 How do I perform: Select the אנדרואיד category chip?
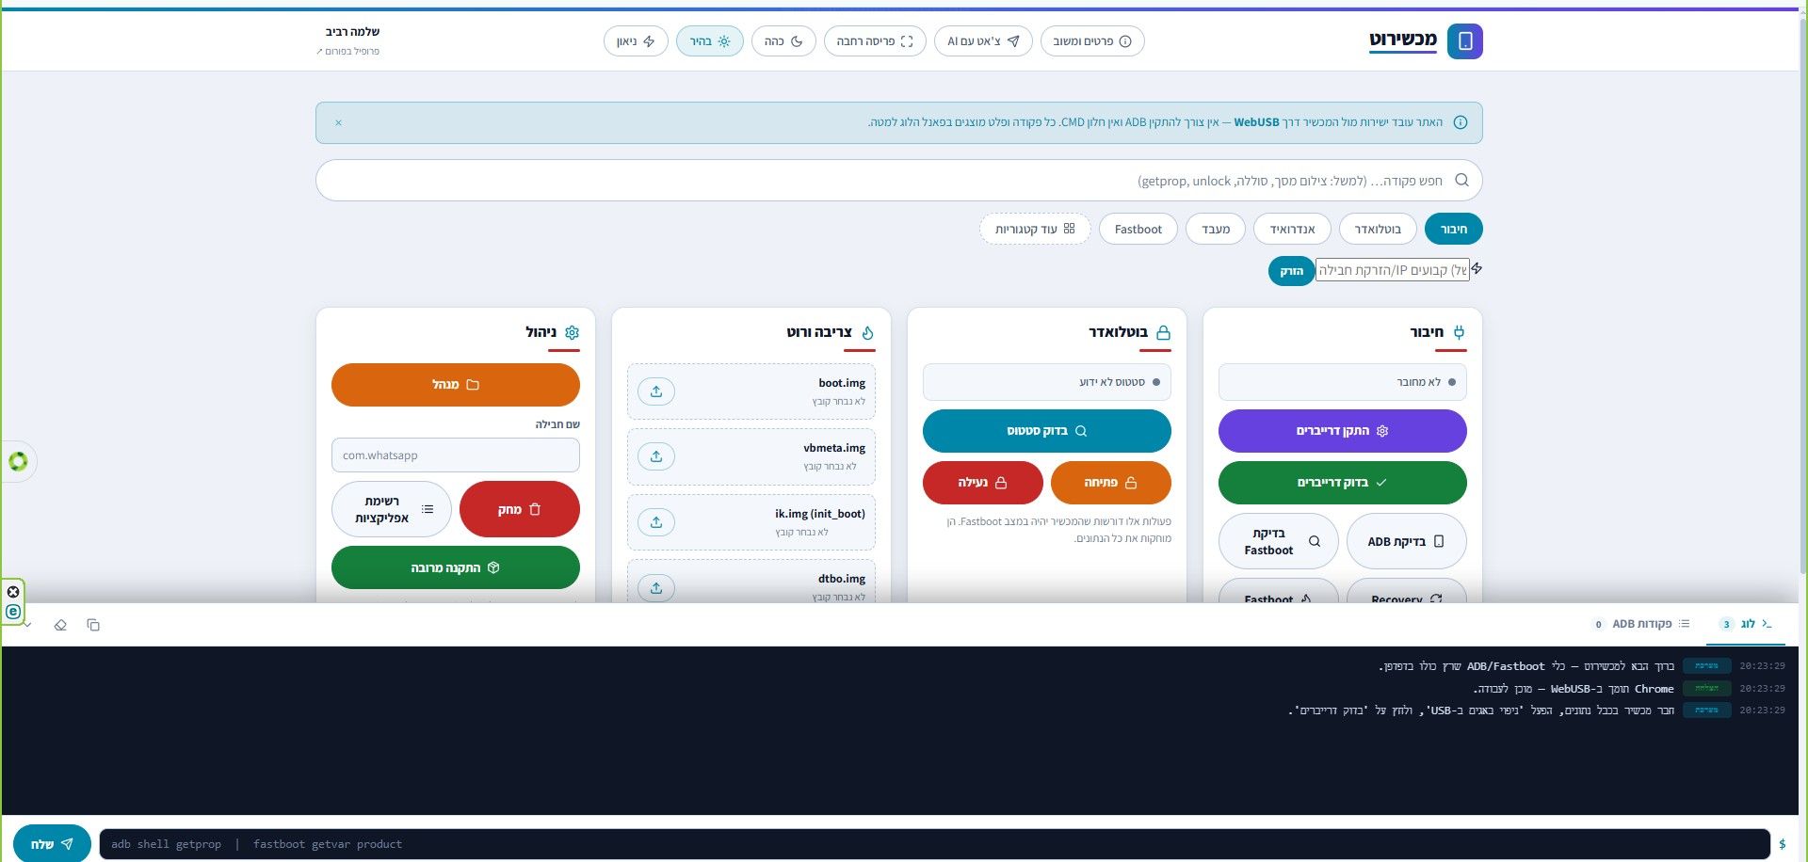tap(1292, 229)
